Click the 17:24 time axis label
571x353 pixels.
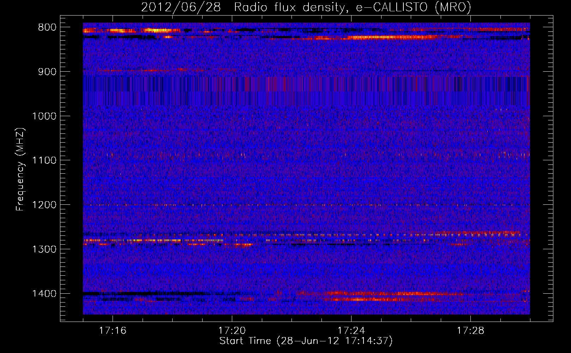(x=351, y=331)
